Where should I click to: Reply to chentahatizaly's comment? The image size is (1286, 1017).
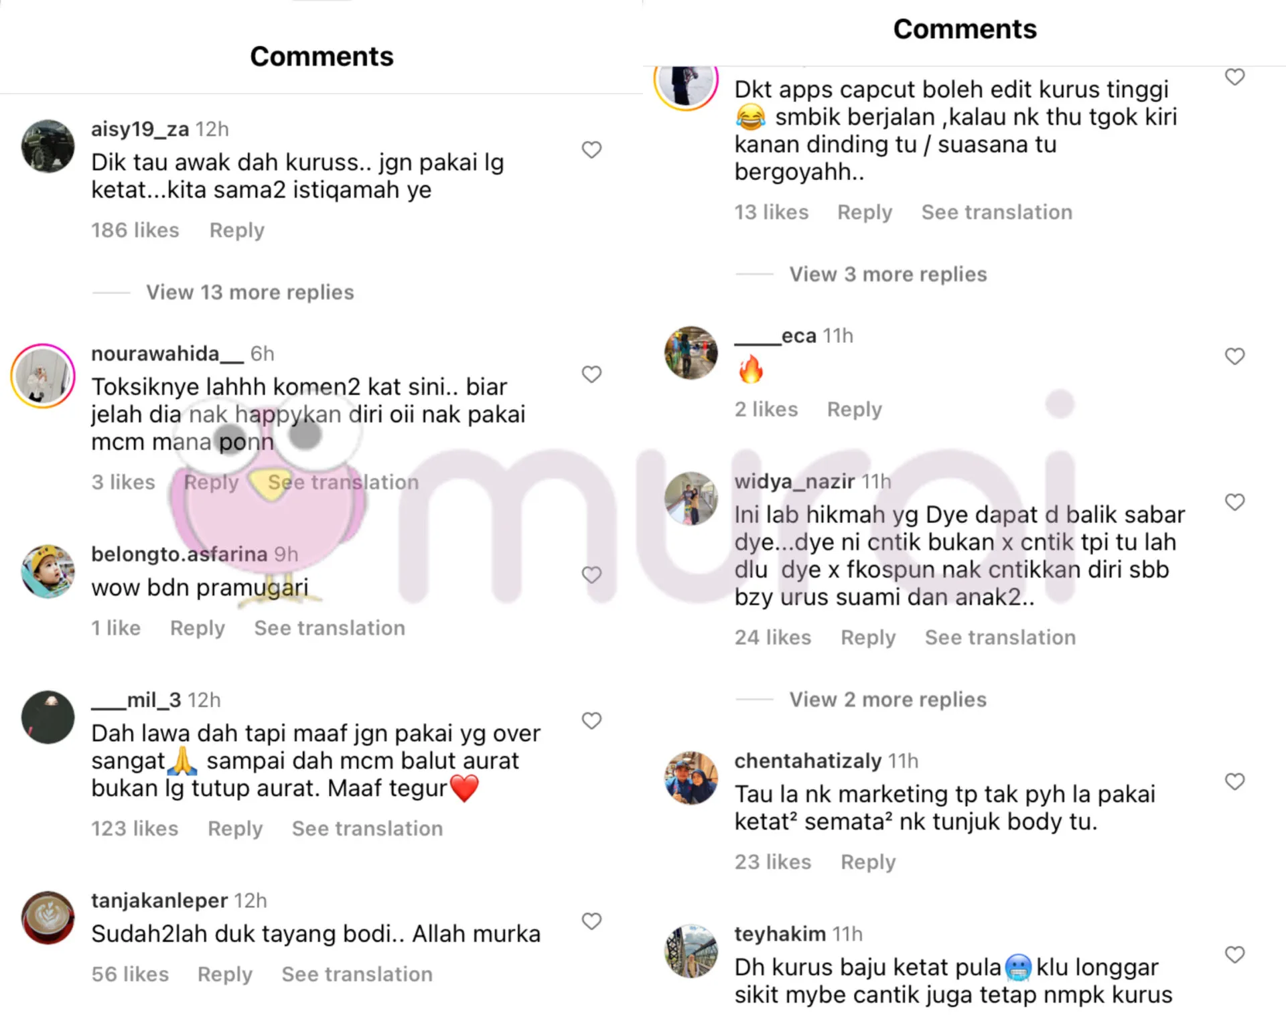[x=868, y=862]
